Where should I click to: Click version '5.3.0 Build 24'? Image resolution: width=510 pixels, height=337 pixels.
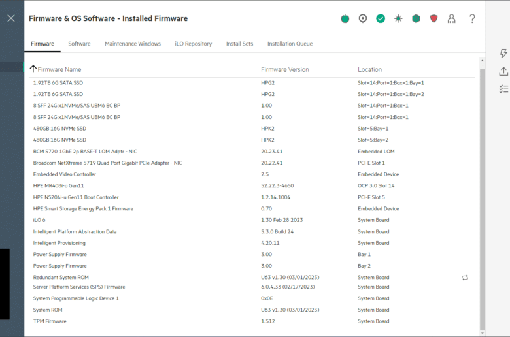pyautogui.click(x=277, y=231)
